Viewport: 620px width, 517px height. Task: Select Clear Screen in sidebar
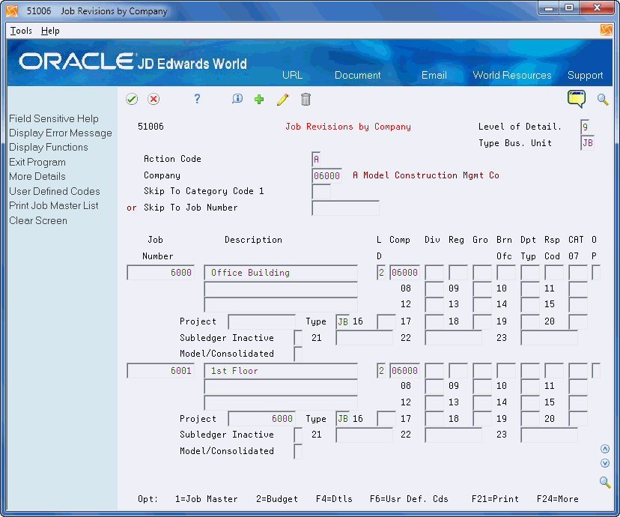point(38,221)
